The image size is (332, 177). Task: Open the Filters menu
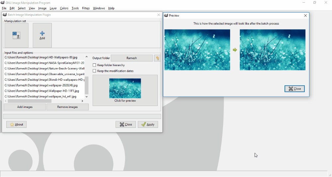tap(86, 8)
